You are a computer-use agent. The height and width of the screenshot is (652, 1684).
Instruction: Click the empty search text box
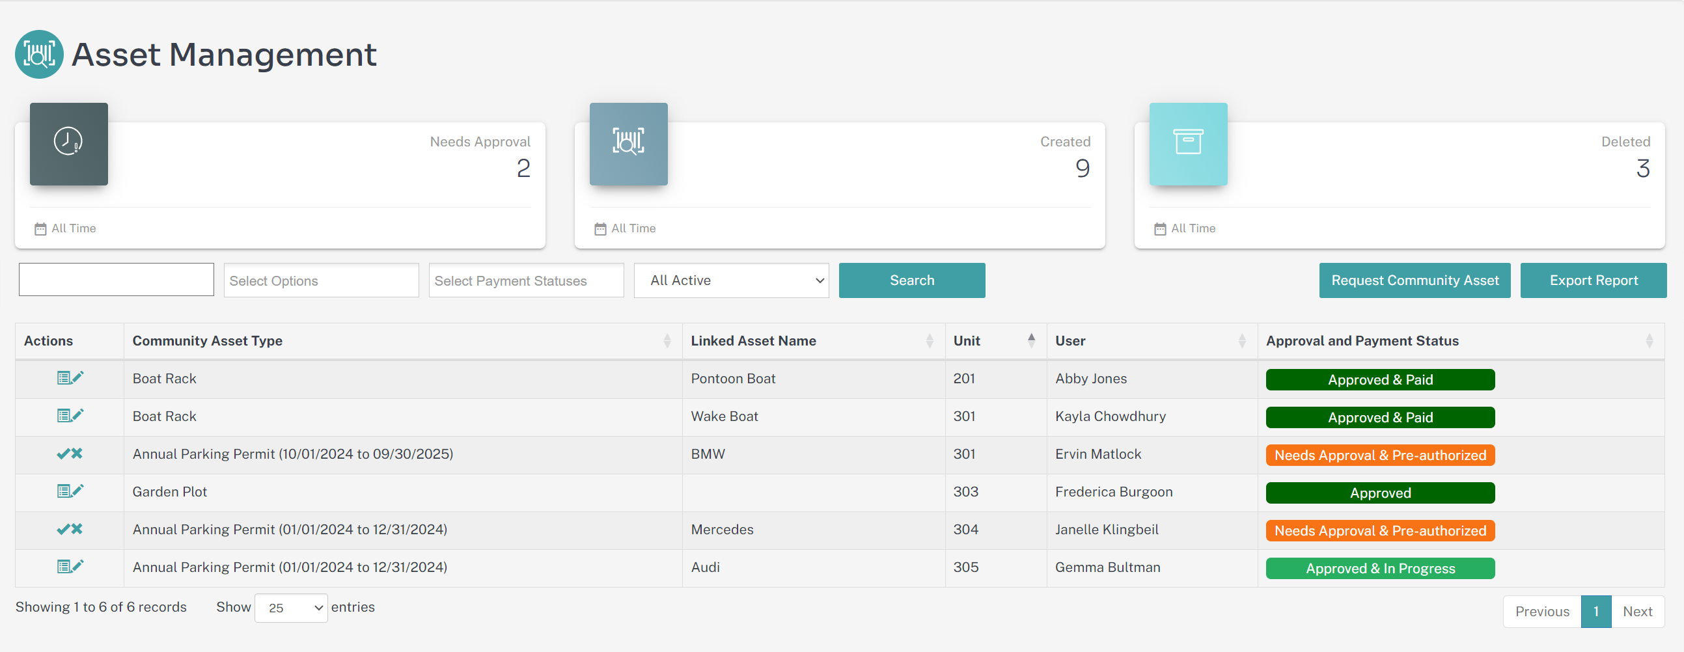(117, 280)
